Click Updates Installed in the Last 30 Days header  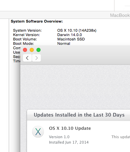79,115
